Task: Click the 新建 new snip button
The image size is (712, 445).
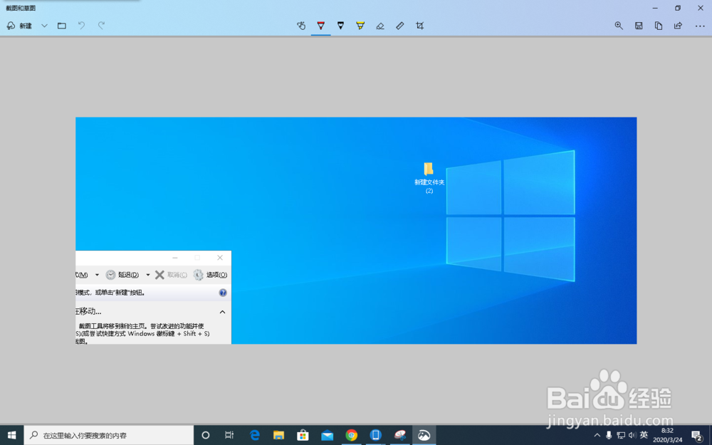Action: [19, 26]
